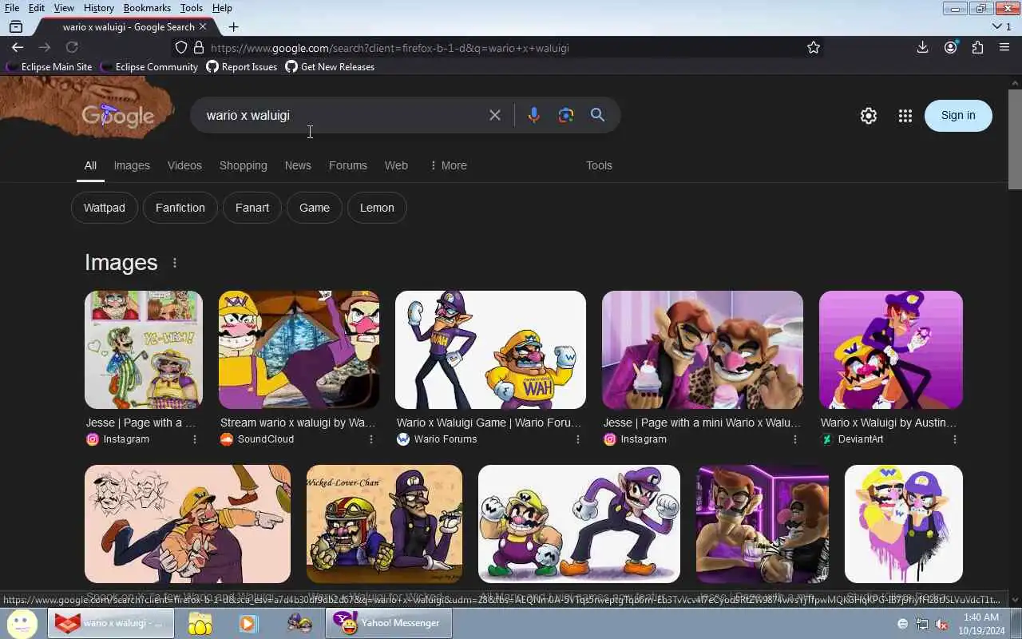The width and height of the screenshot is (1022, 639).
Task: Open the Edit menu
Action: (x=37, y=8)
